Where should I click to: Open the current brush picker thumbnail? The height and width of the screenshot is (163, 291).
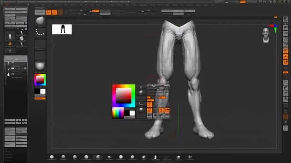pos(40,22)
